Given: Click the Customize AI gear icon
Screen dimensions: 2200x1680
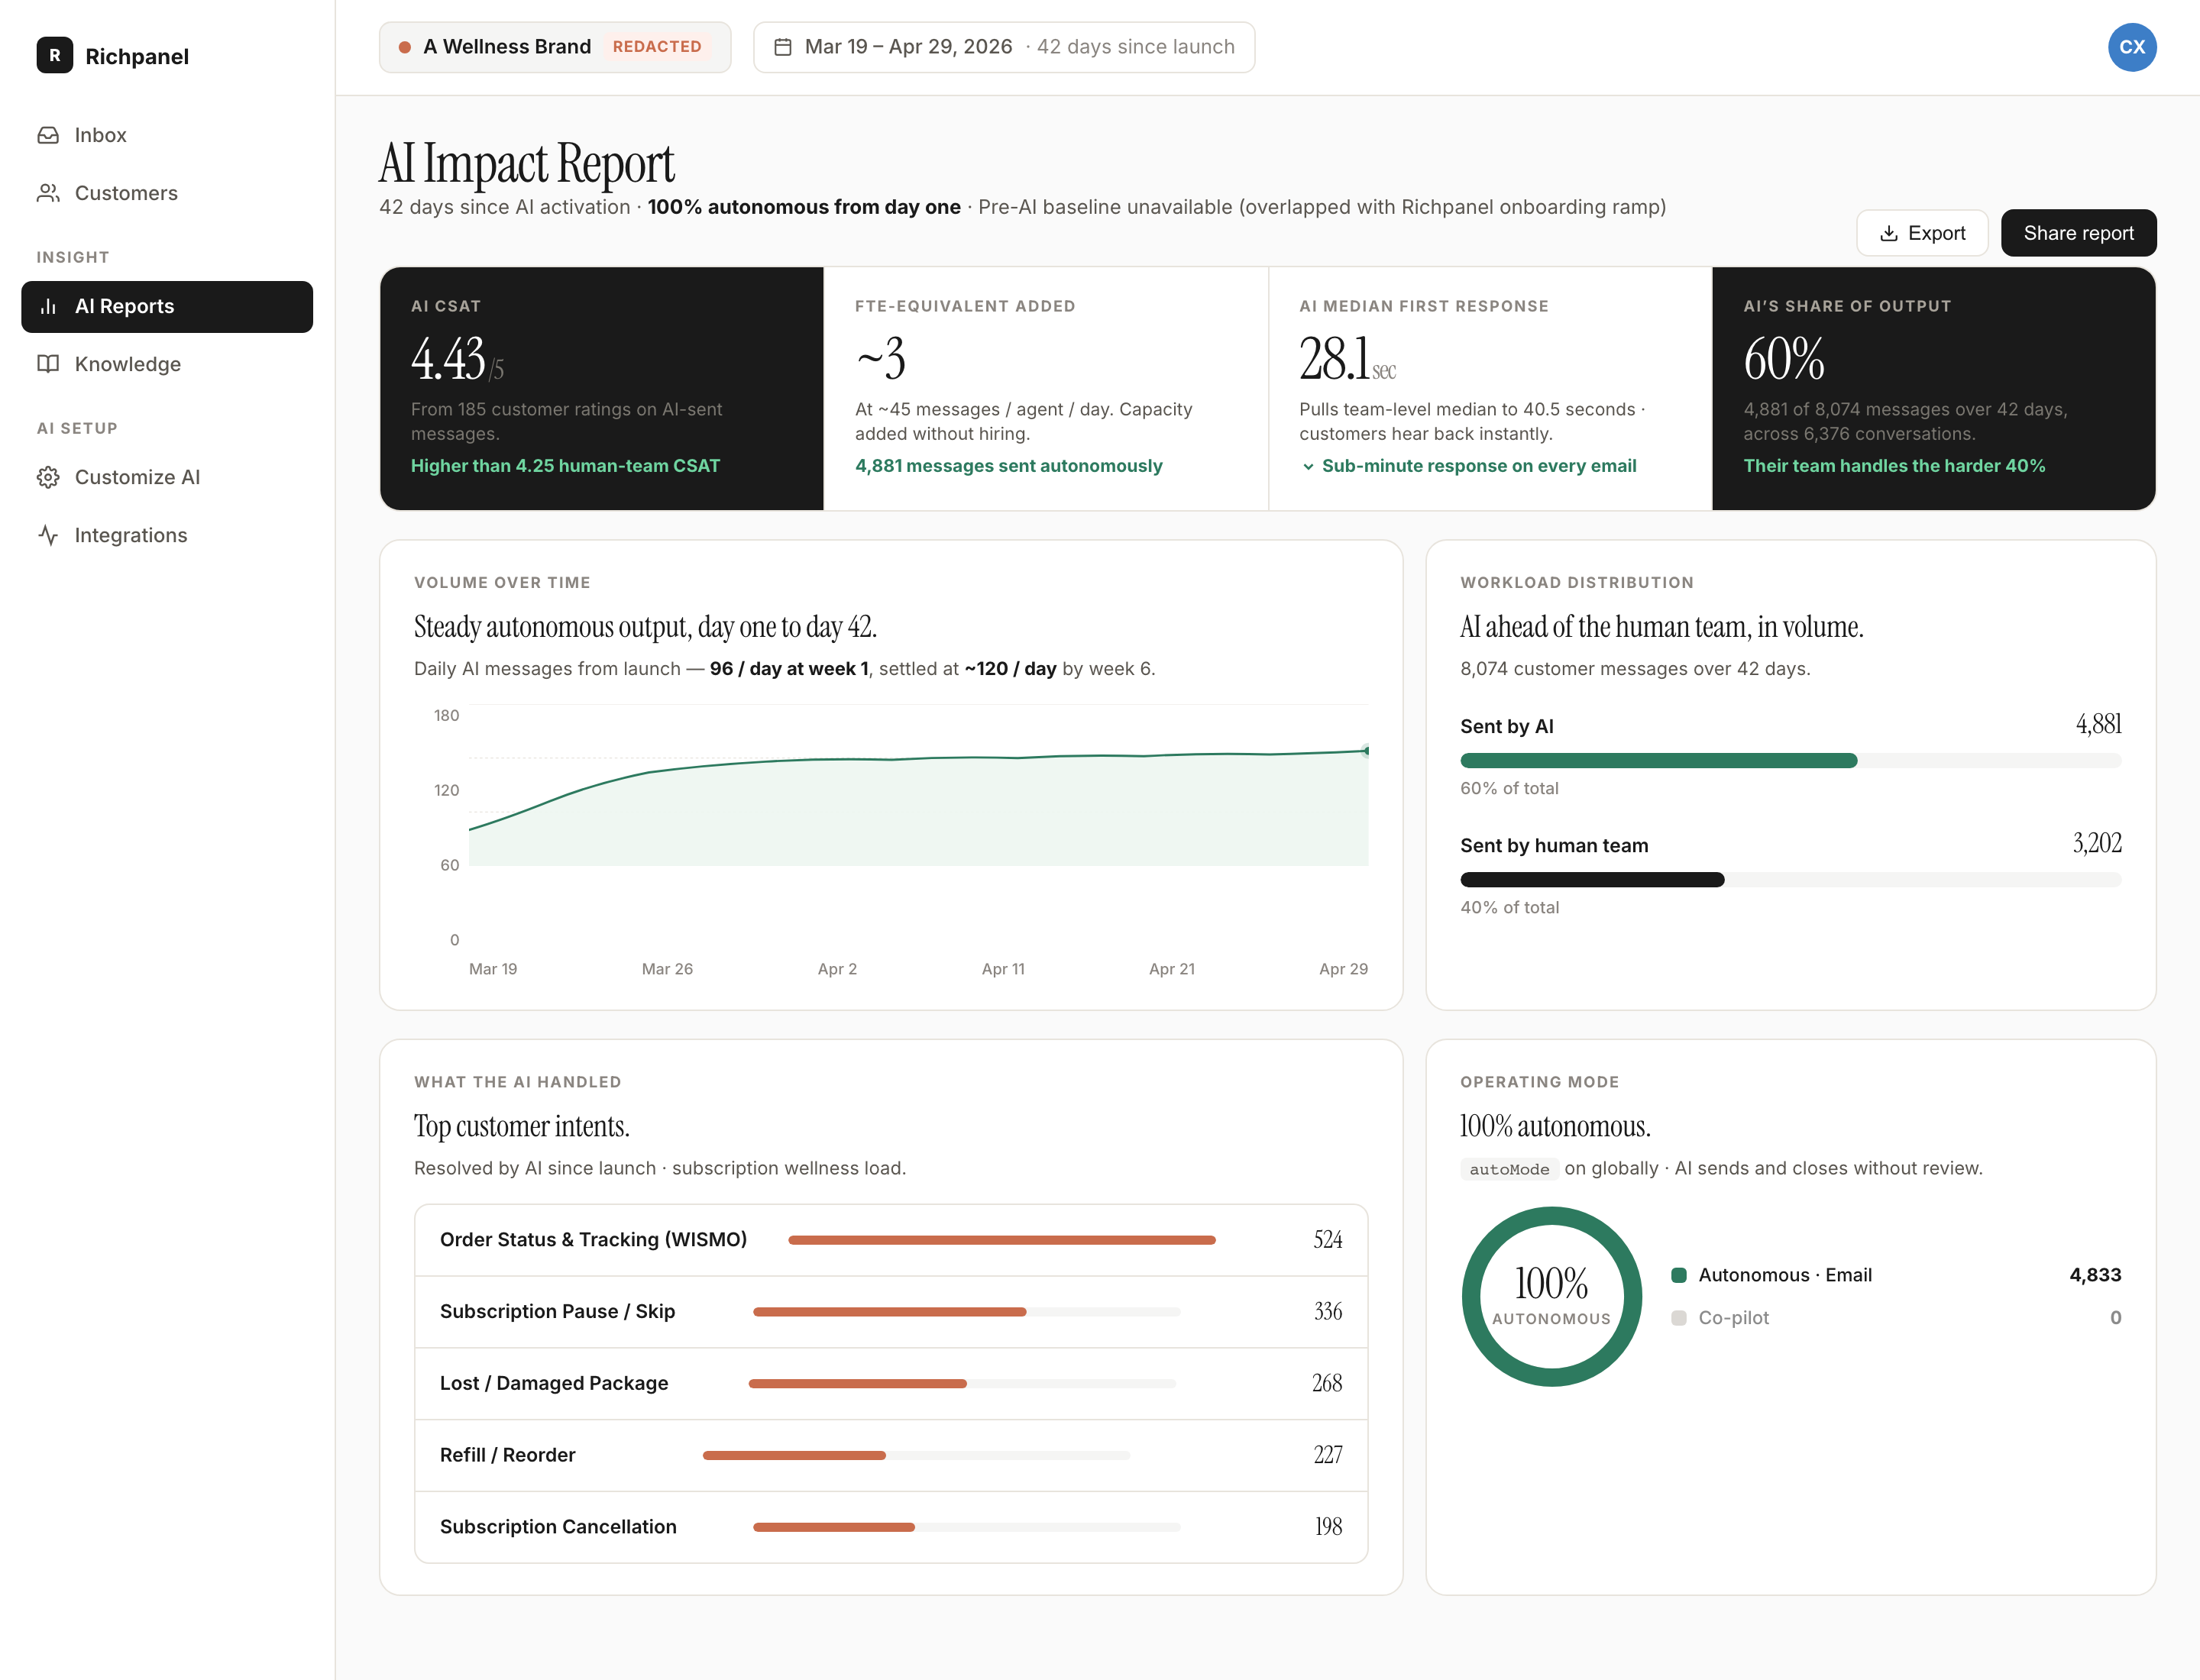Looking at the screenshot, I should (x=48, y=477).
